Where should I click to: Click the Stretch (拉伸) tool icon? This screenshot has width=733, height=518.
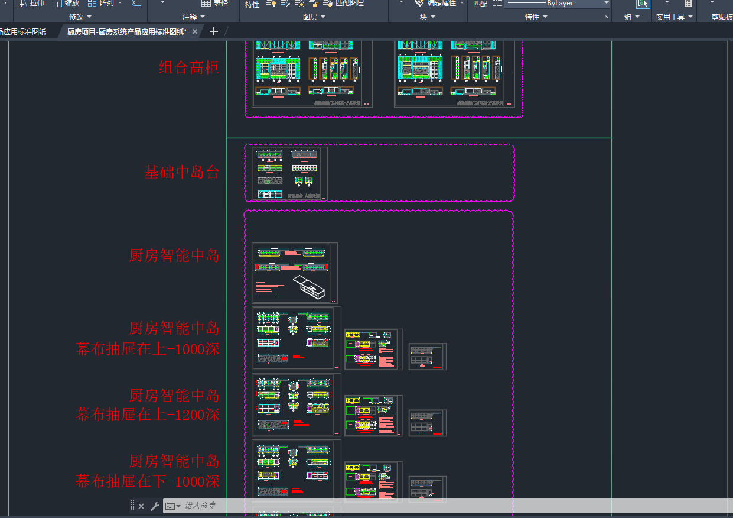coord(22,4)
